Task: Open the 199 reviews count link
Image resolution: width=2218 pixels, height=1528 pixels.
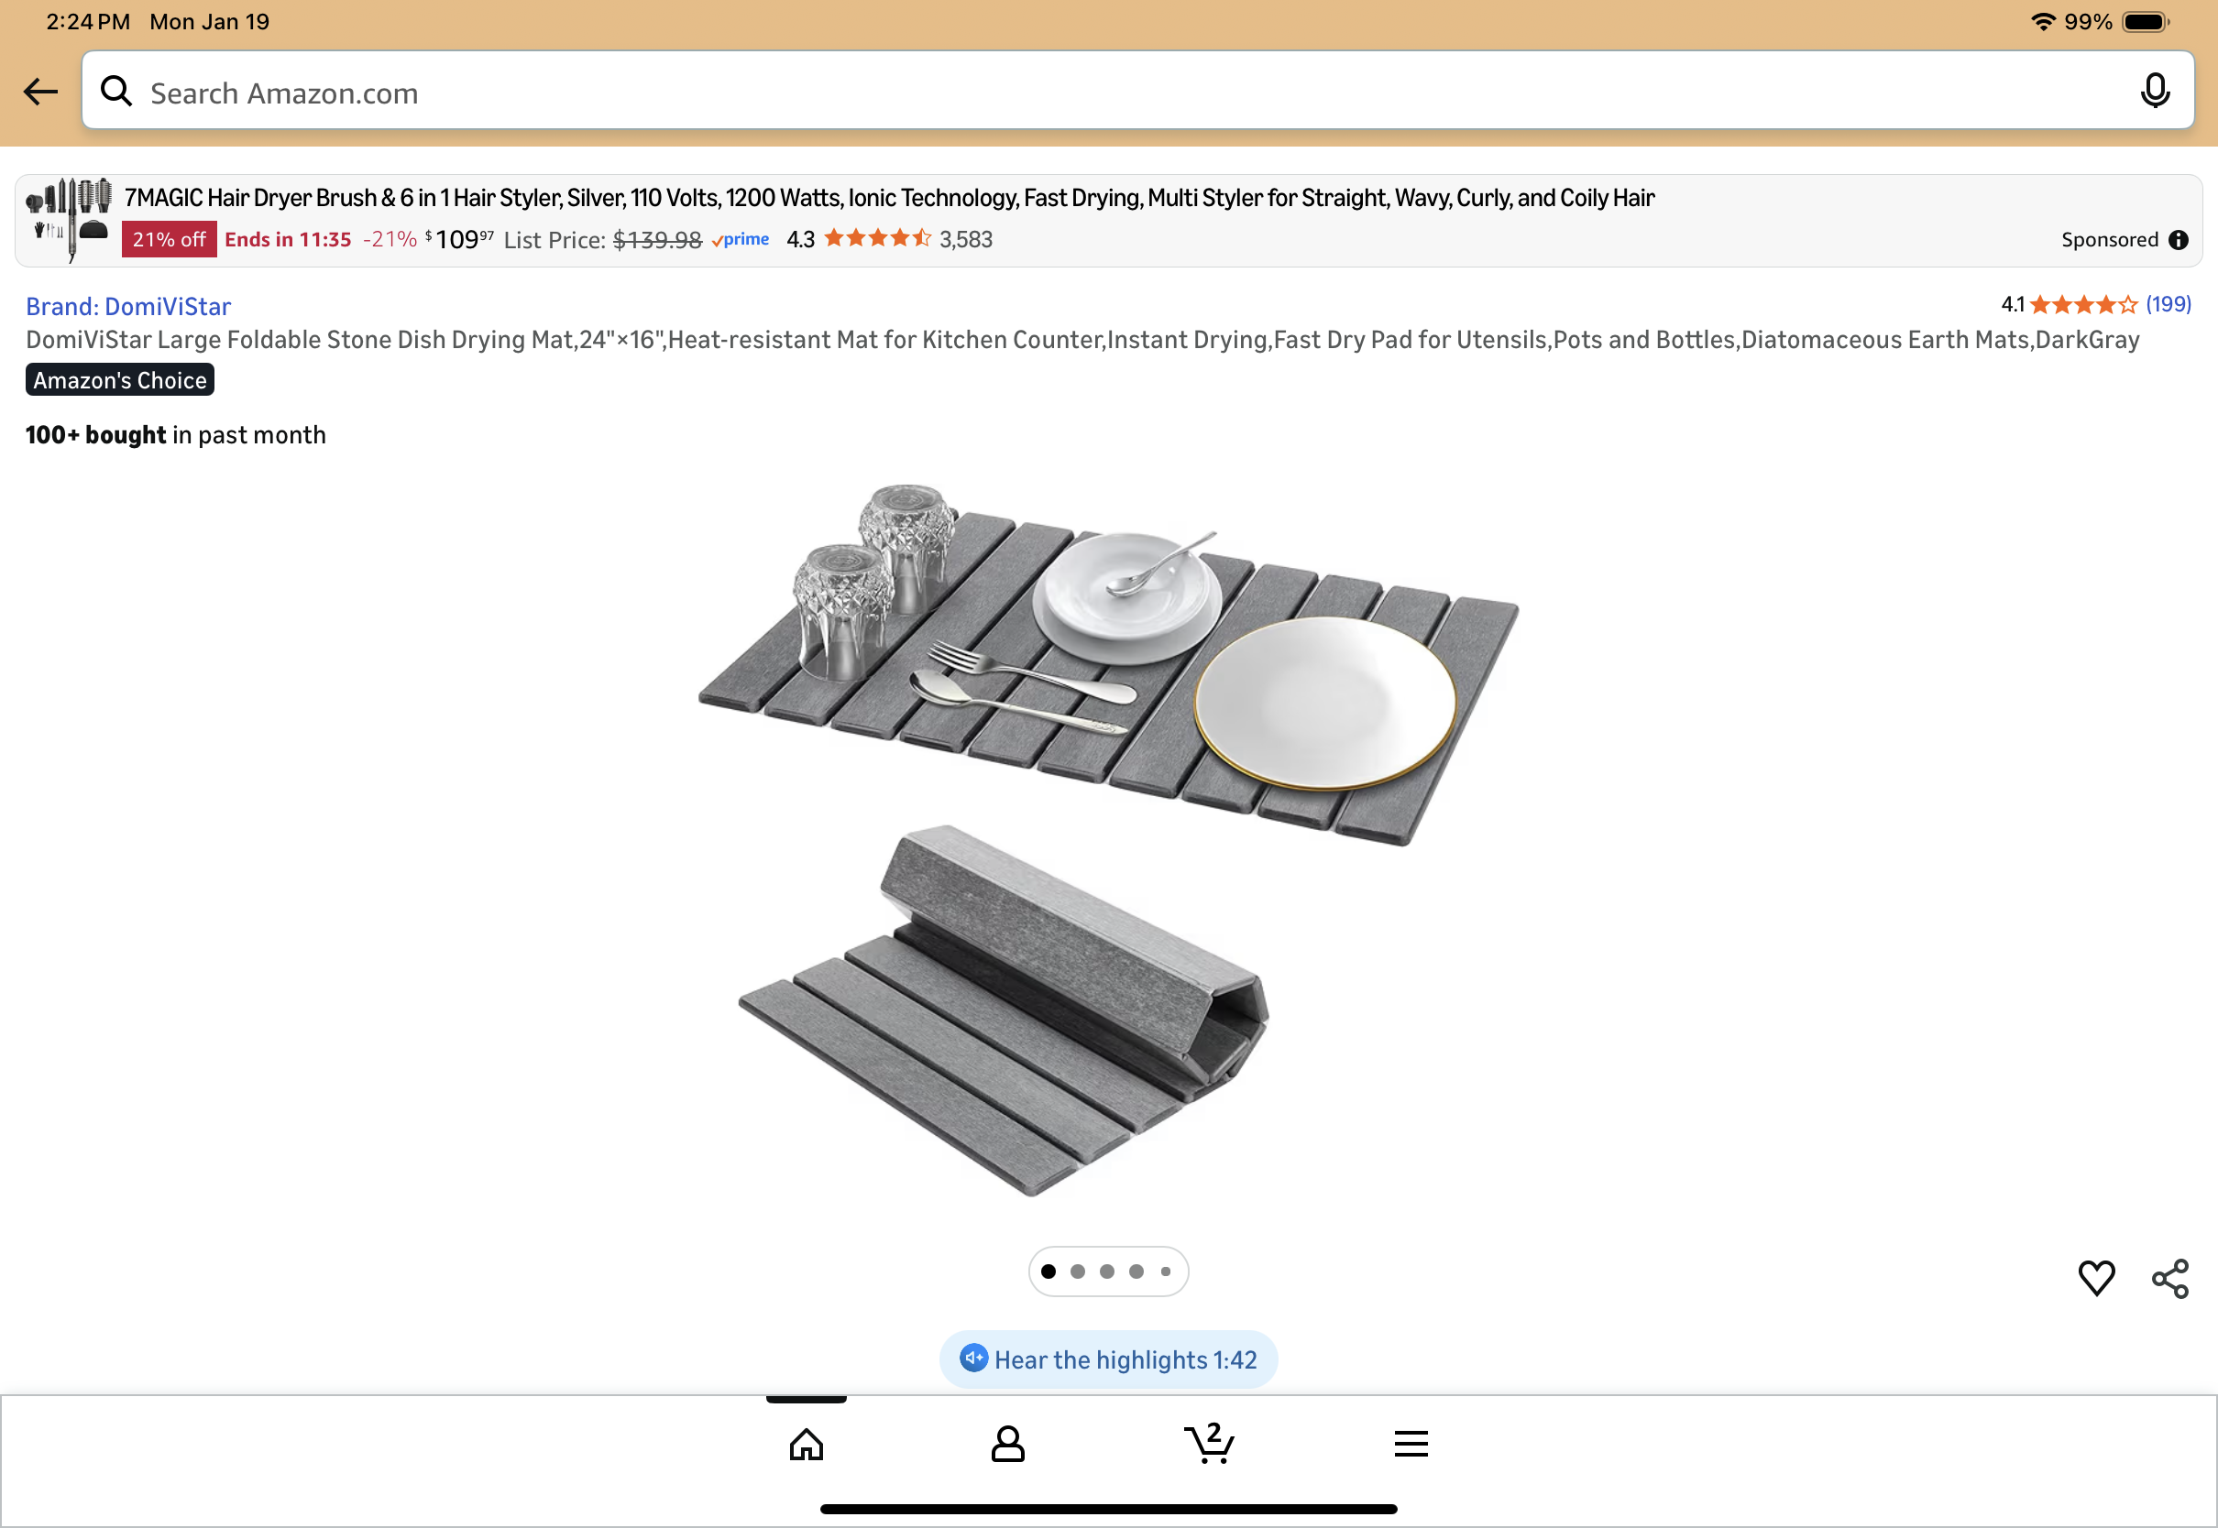Action: tap(2169, 304)
